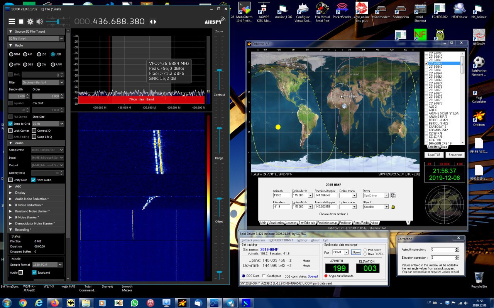
Task: Click the Open port button
Action: 356,252
